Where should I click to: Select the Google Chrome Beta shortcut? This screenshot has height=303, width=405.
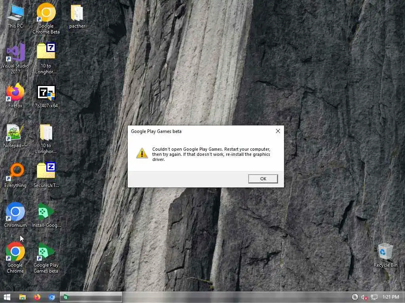[46, 19]
